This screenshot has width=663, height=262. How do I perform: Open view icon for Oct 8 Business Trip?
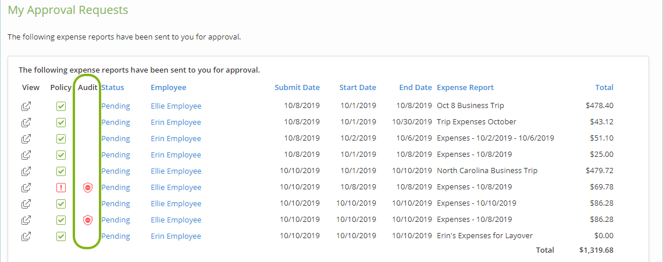coord(27,106)
